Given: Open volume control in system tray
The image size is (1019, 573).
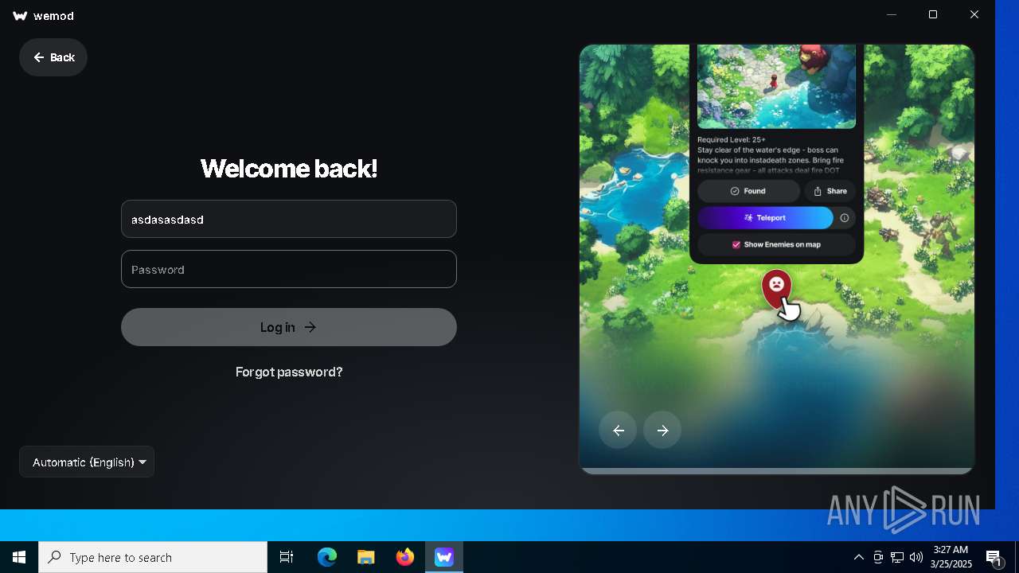Looking at the screenshot, I should coord(916,557).
